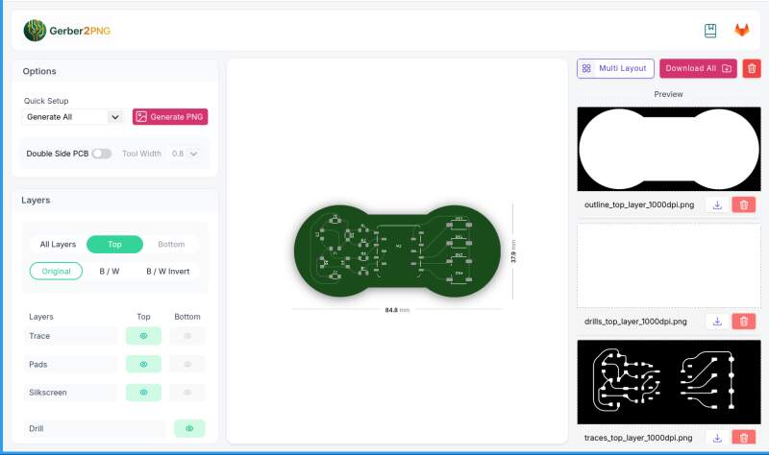
Task: Delete all previews with top trash icon
Action: pyautogui.click(x=752, y=68)
